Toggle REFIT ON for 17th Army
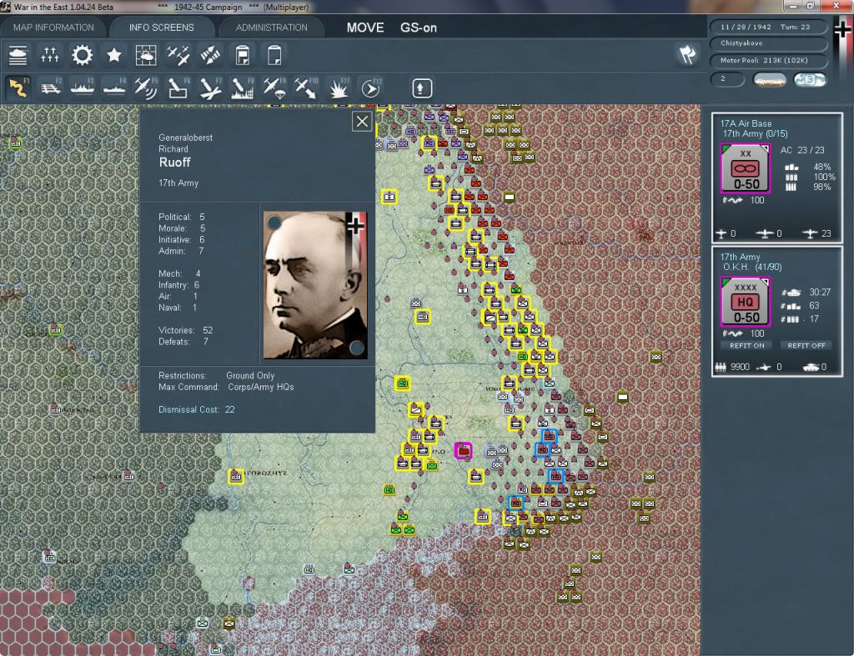The width and height of the screenshot is (854, 656). [746, 346]
